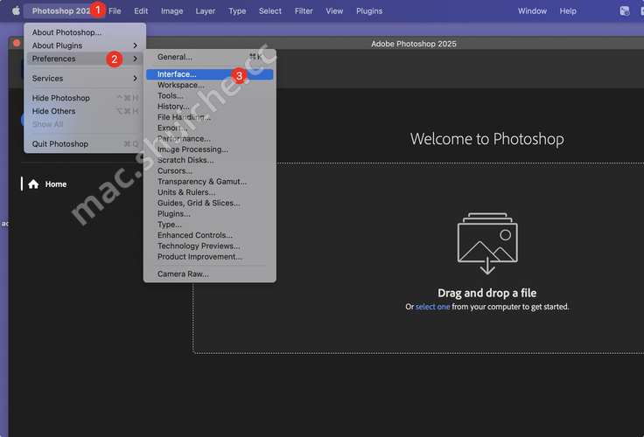
Task: Open the Type menu
Action: coord(237,11)
